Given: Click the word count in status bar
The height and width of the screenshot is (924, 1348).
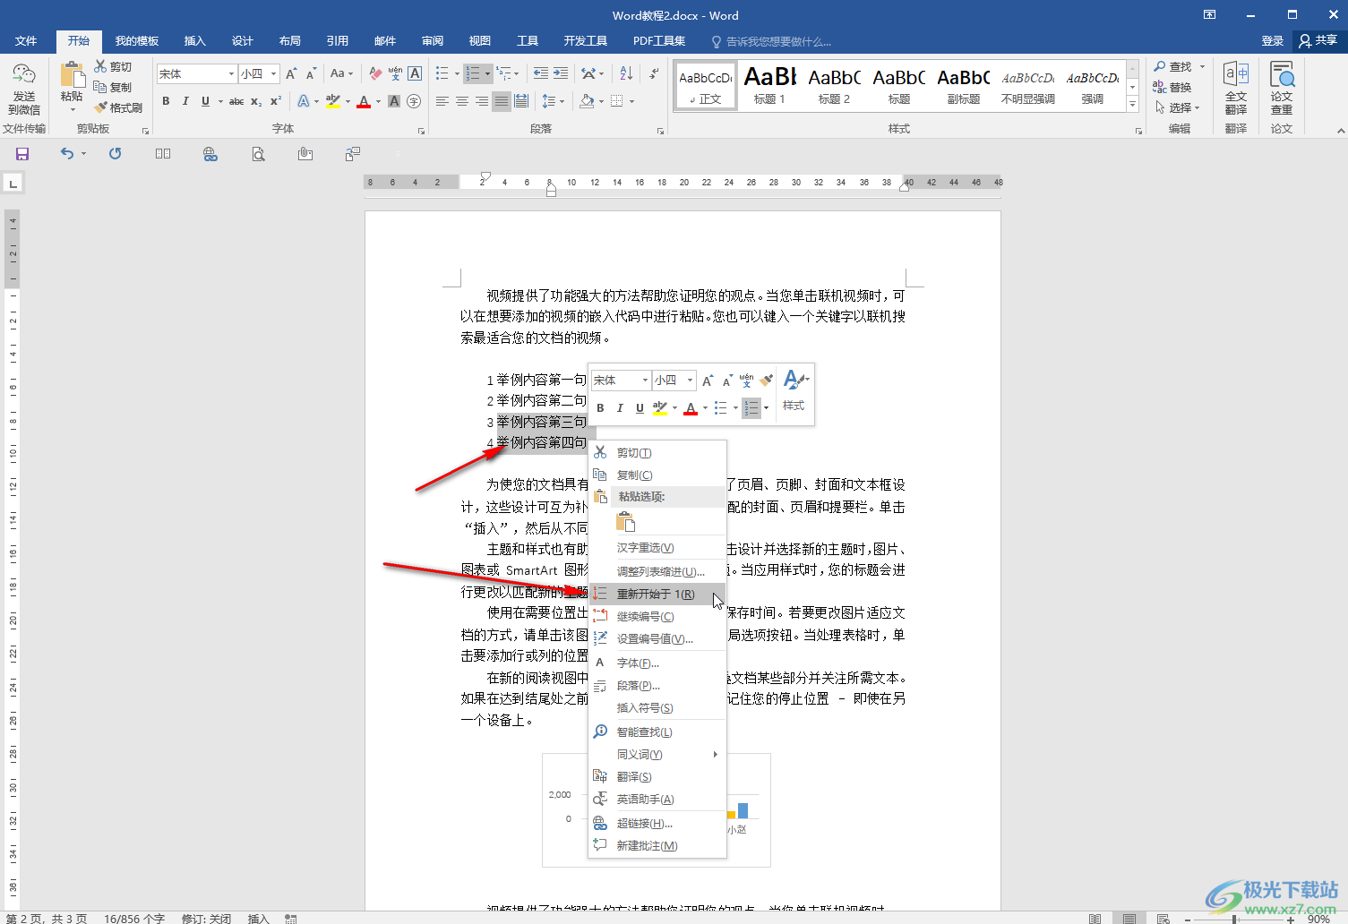Looking at the screenshot, I should click(134, 919).
